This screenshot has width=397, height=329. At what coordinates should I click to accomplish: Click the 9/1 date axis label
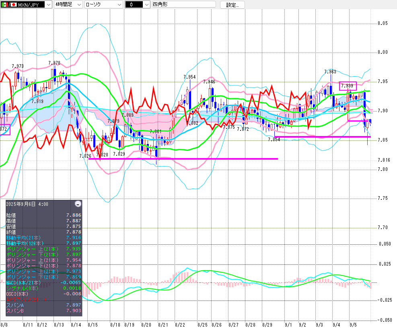288,325
